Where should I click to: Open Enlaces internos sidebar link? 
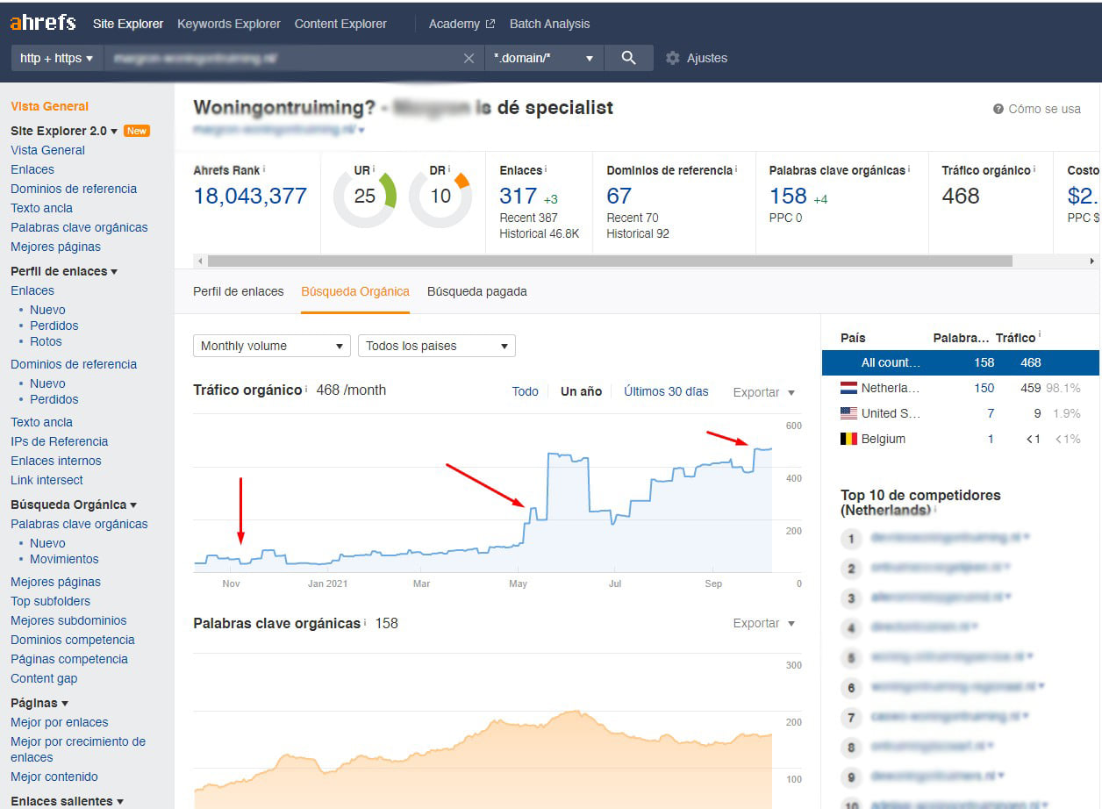pyautogui.click(x=56, y=461)
